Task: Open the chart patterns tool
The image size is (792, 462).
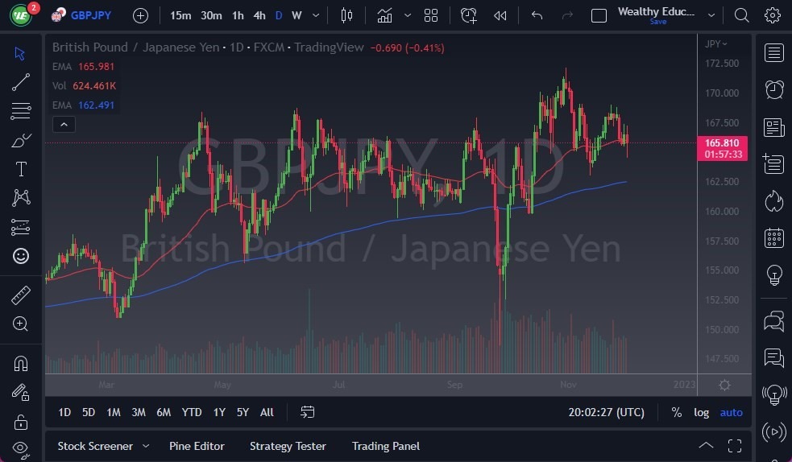Action: [20, 198]
